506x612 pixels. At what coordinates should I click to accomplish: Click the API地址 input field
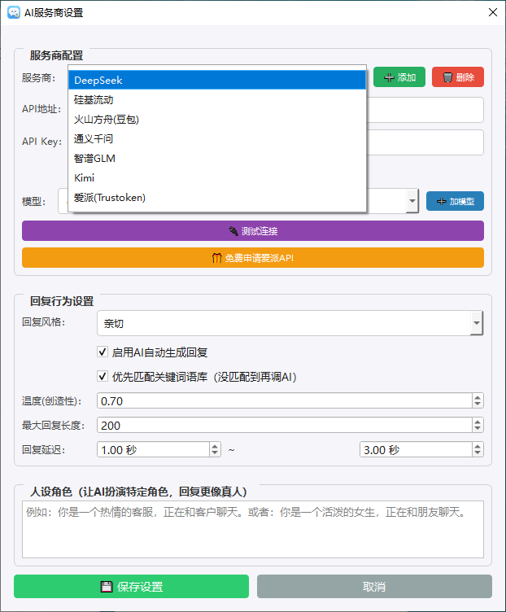tap(425, 110)
